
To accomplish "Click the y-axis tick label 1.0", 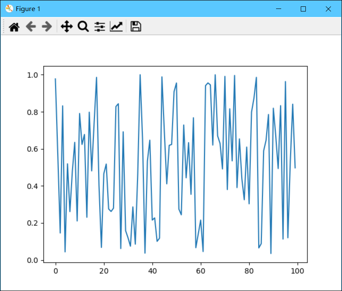I will click(x=32, y=75).
